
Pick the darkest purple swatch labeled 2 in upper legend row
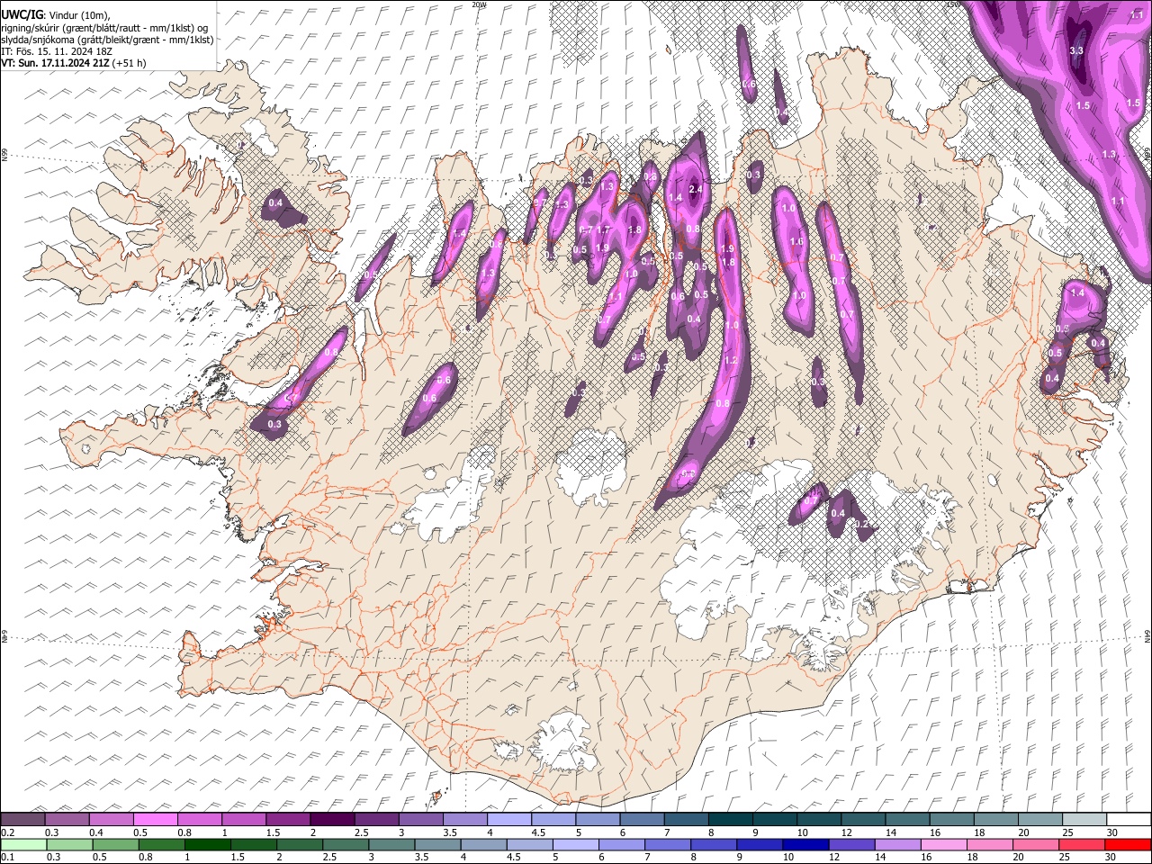point(332,819)
